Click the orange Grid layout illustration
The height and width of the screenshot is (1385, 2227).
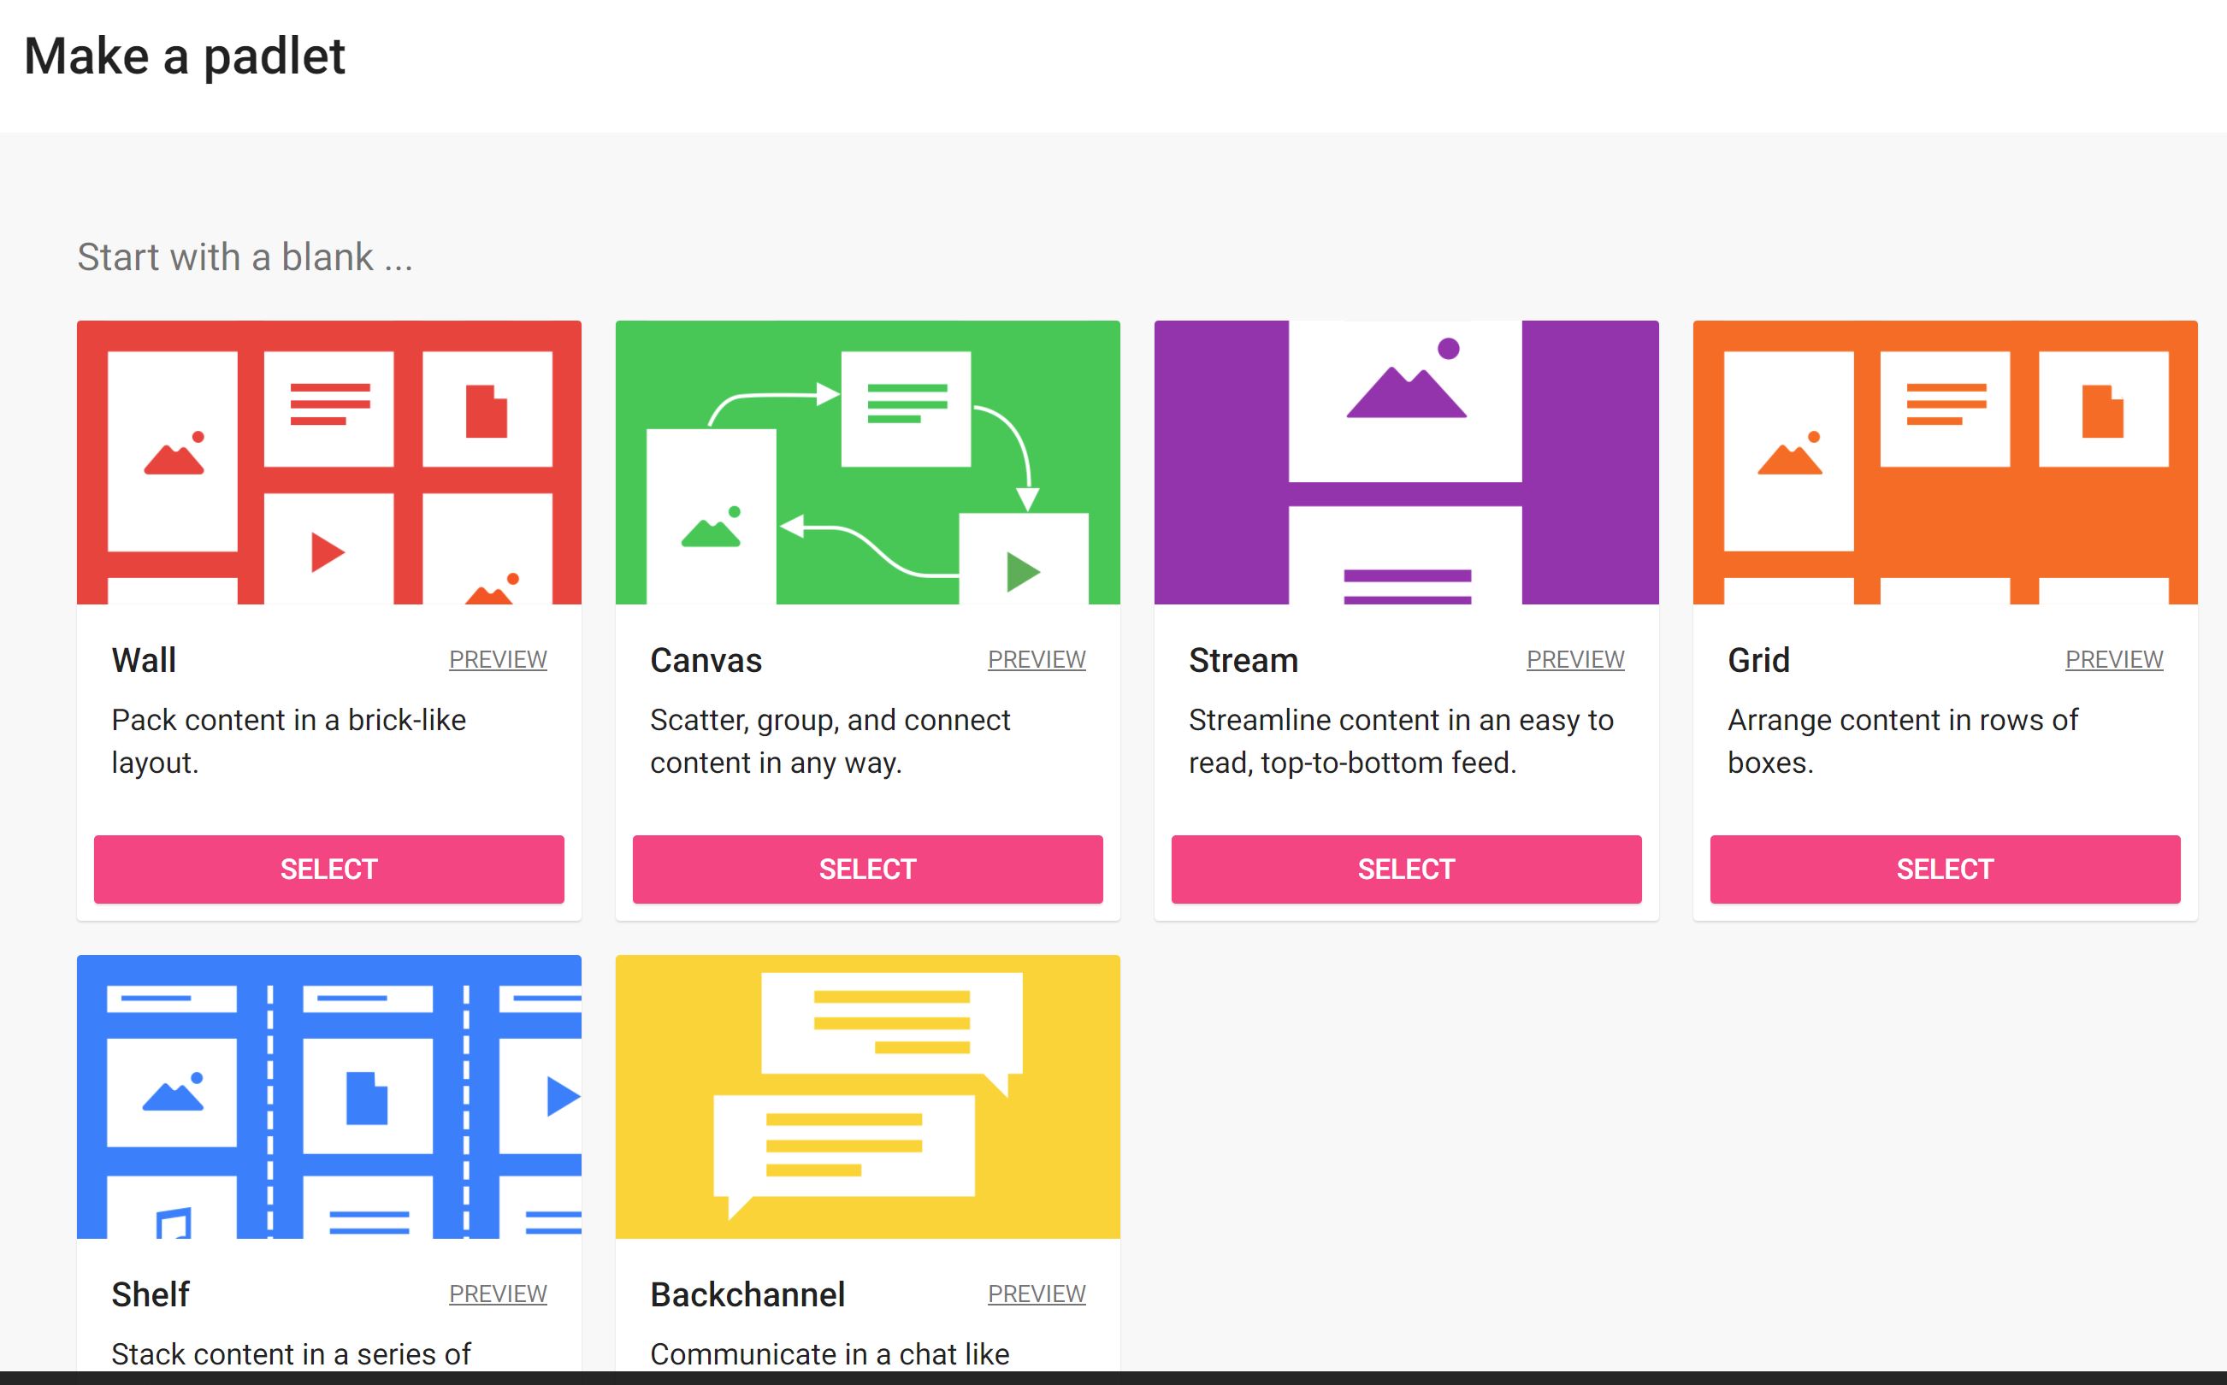1944,462
